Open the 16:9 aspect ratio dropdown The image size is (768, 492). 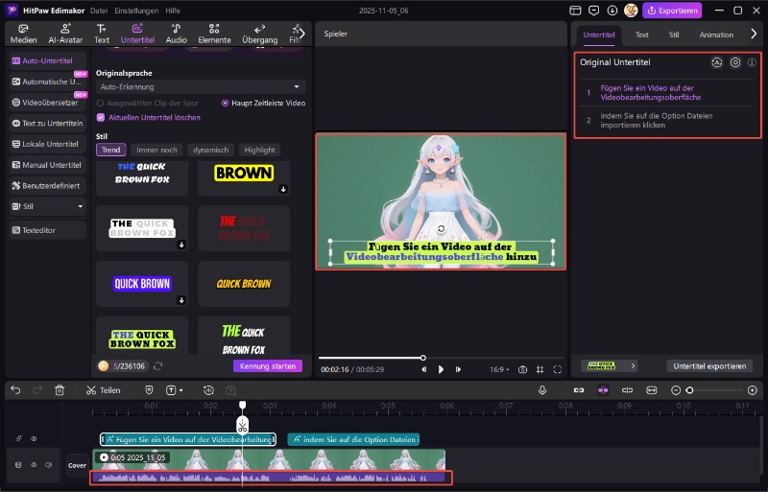click(x=499, y=369)
